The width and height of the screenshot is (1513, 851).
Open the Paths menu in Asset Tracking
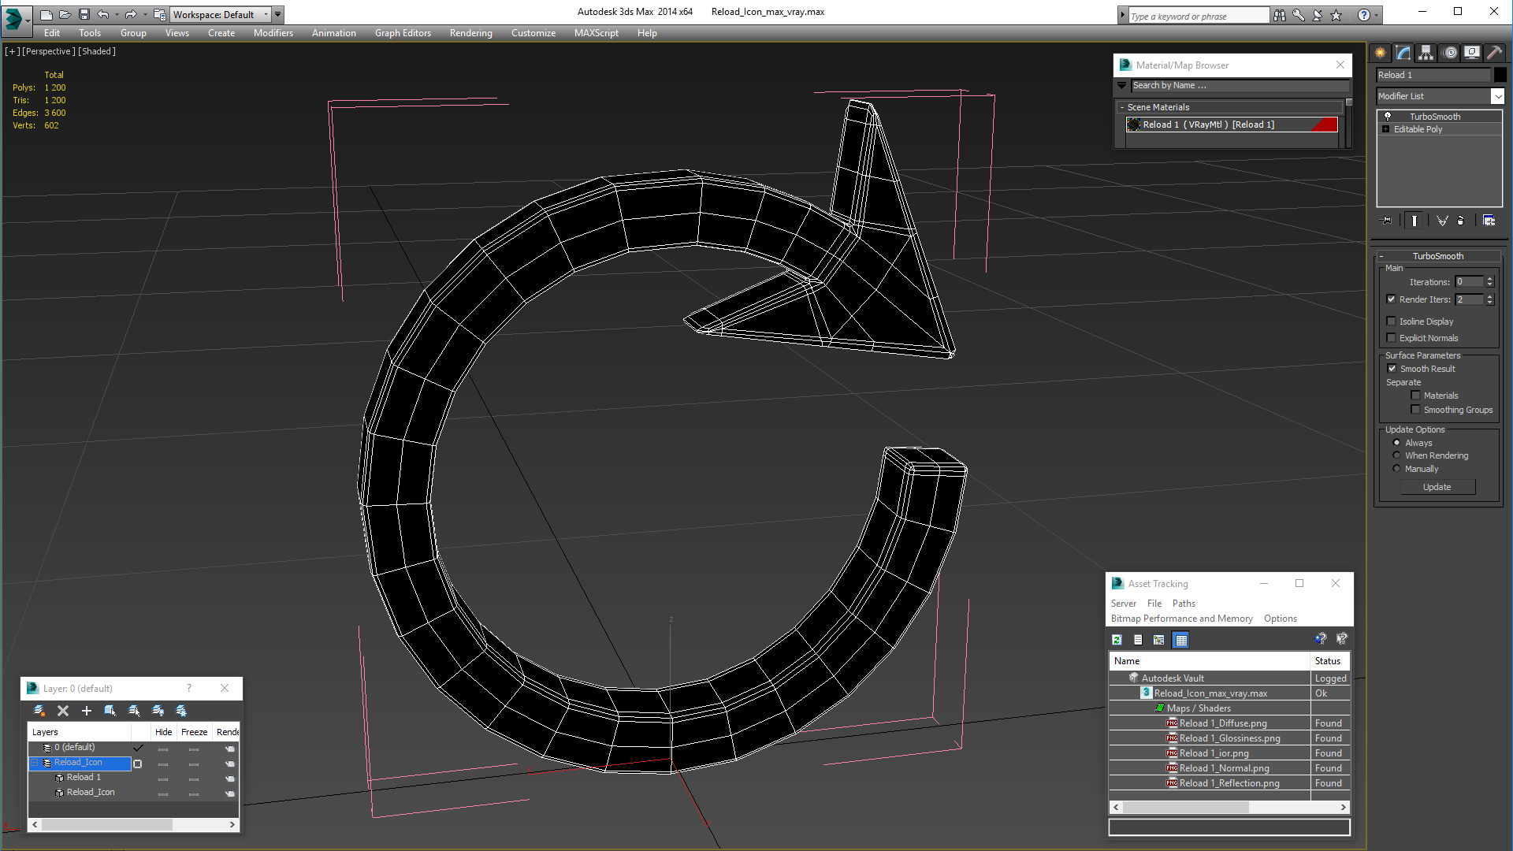pos(1184,604)
